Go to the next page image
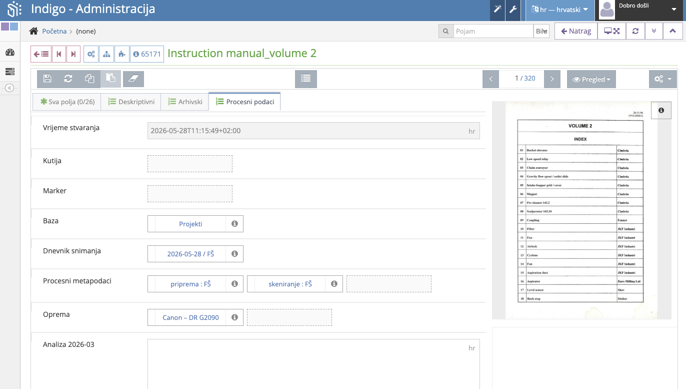686x389 pixels. tap(552, 79)
